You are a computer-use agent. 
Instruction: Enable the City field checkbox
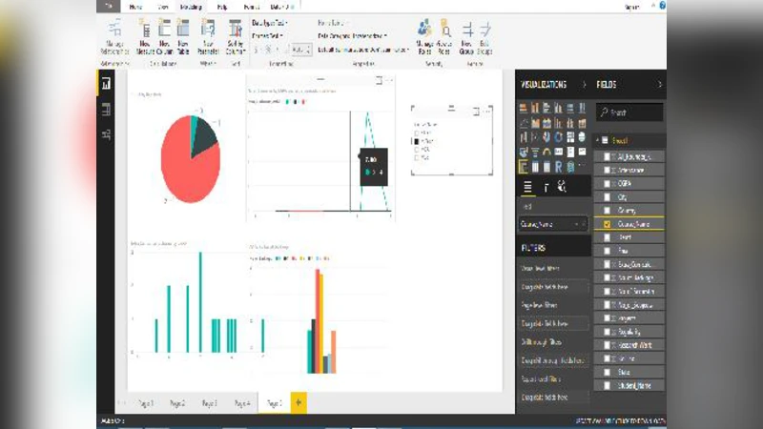click(608, 196)
